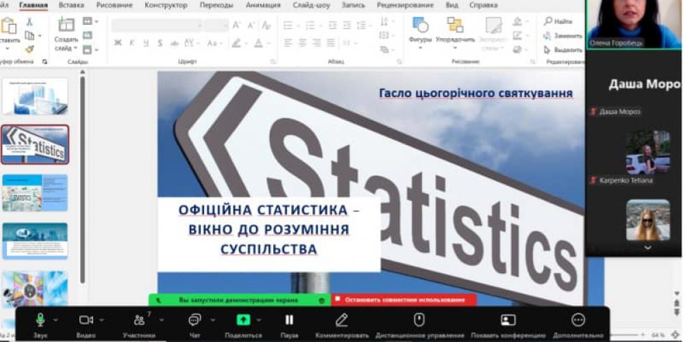This screenshot has height=342, width=685.
Task: Click the Показать конференцию icon
Action: pyautogui.click(x=508, y=320)
